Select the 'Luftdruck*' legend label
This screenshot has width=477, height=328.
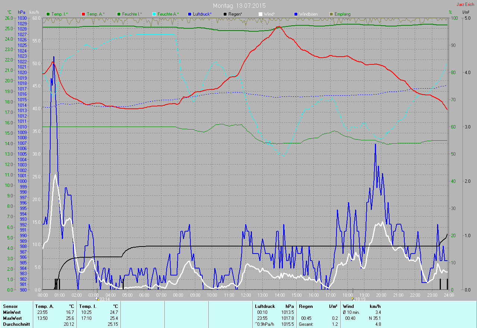click(202, 14)
